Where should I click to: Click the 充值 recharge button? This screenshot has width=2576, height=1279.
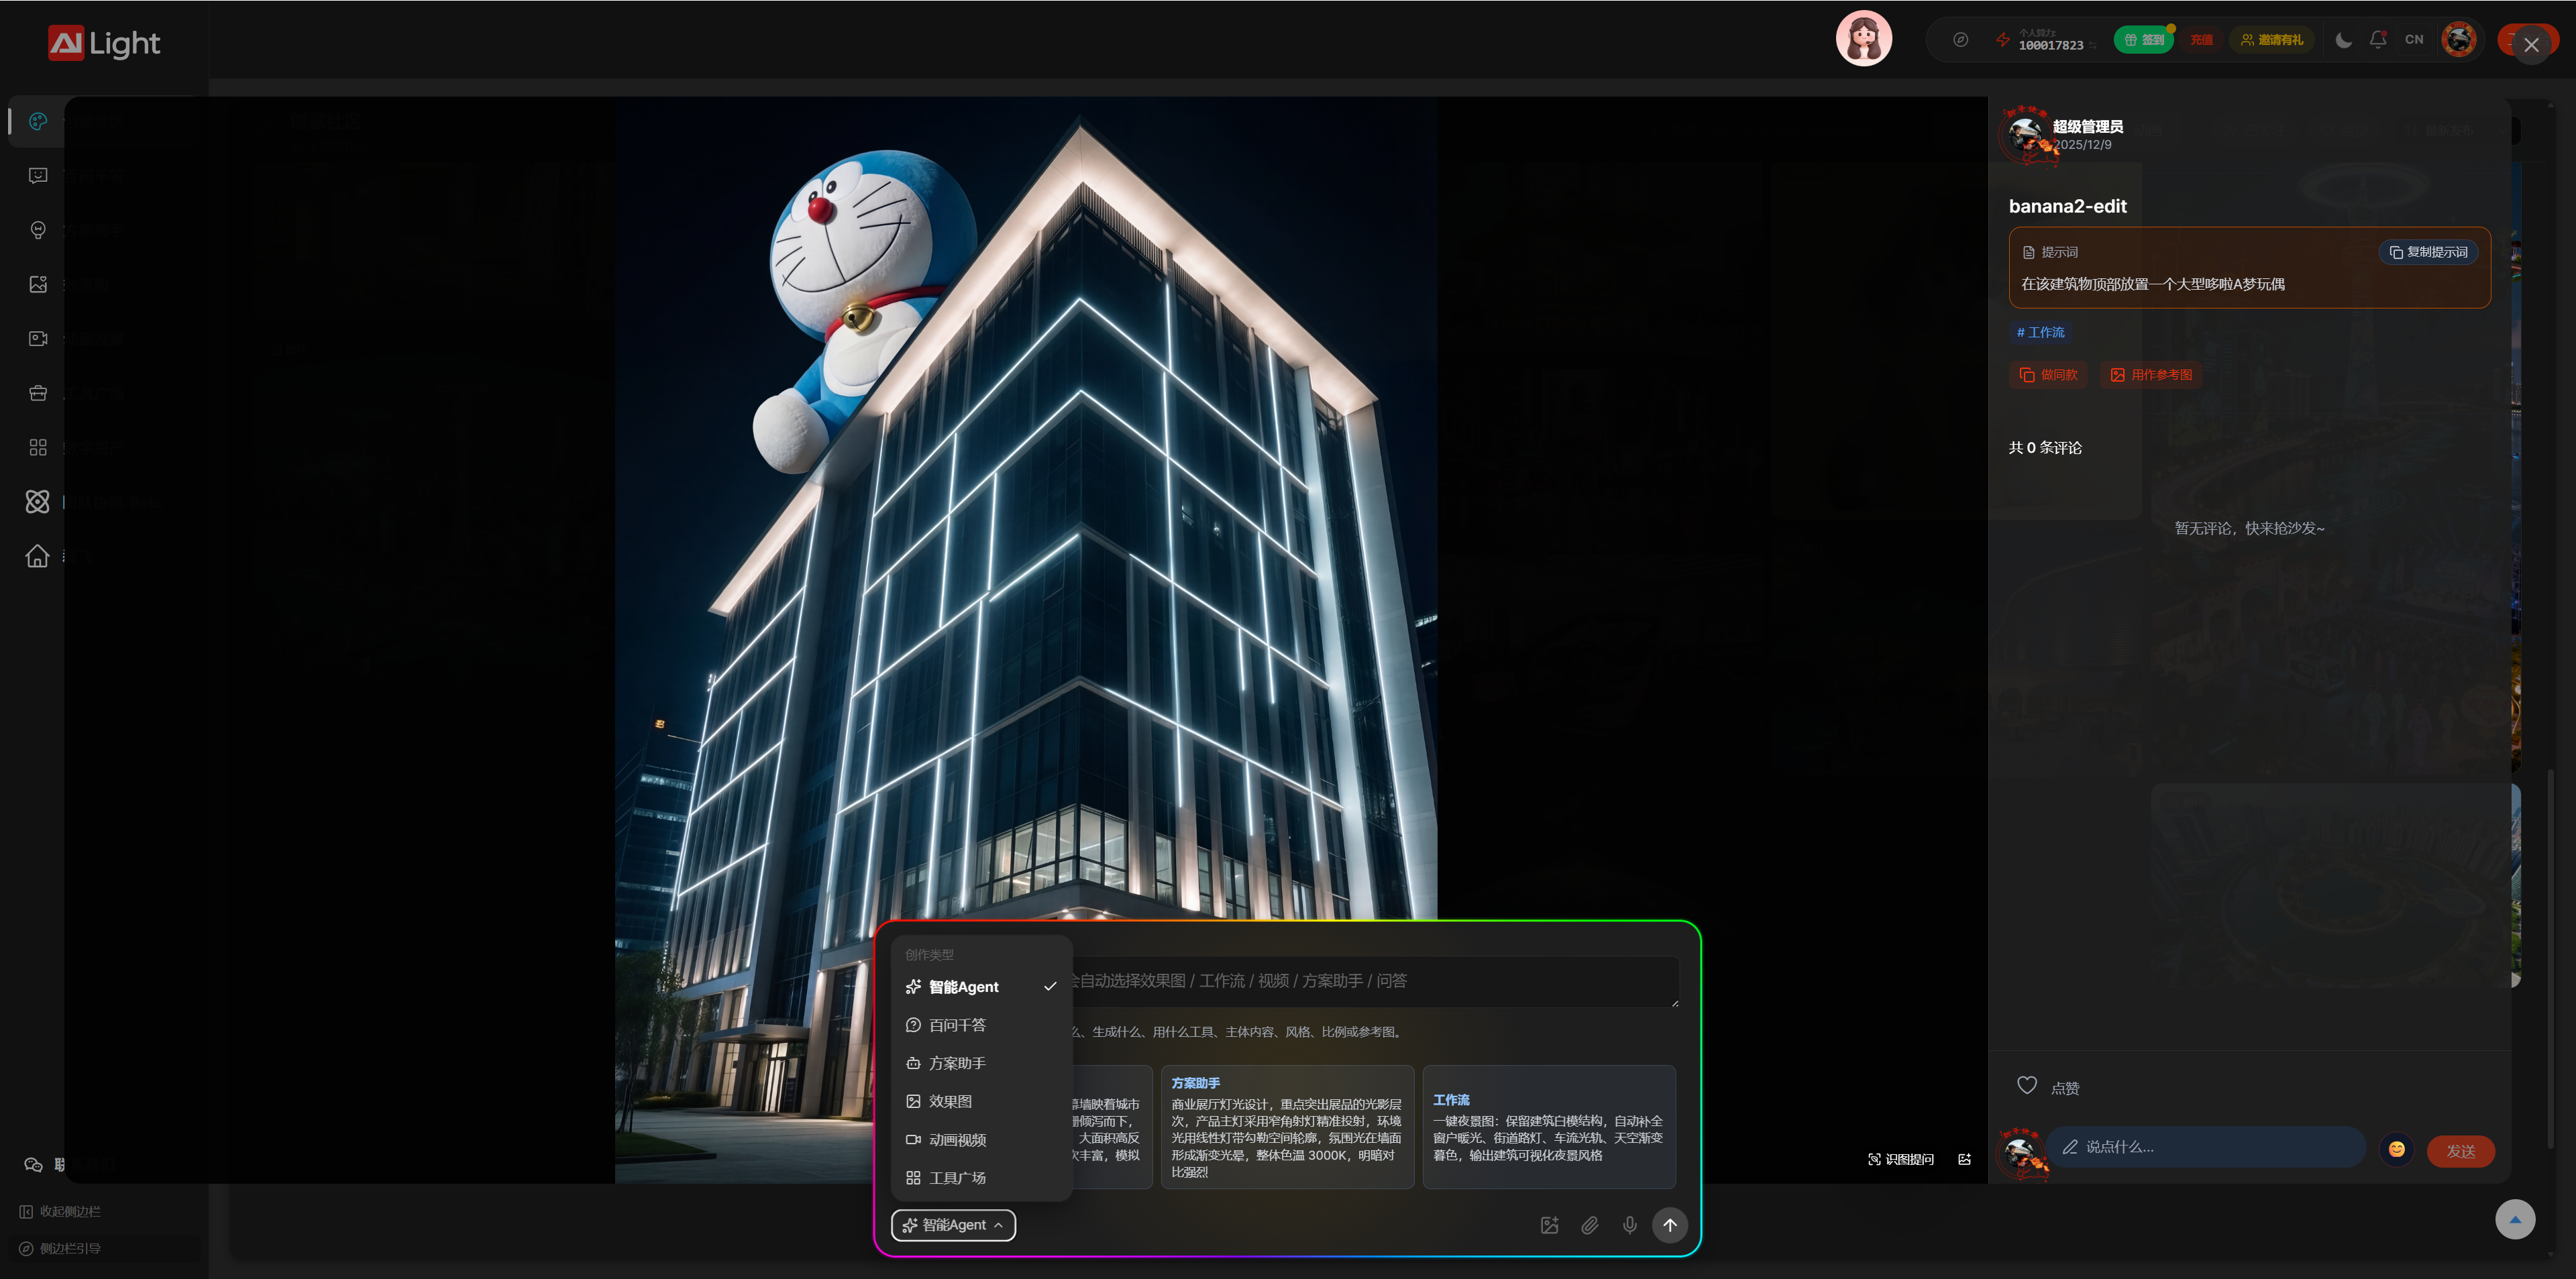tap(2201, 40)
